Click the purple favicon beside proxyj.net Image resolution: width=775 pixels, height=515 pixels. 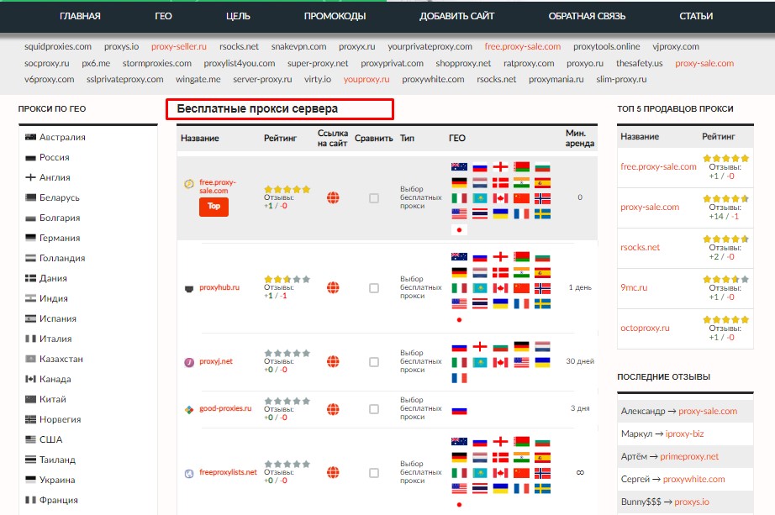coord(189,362)
